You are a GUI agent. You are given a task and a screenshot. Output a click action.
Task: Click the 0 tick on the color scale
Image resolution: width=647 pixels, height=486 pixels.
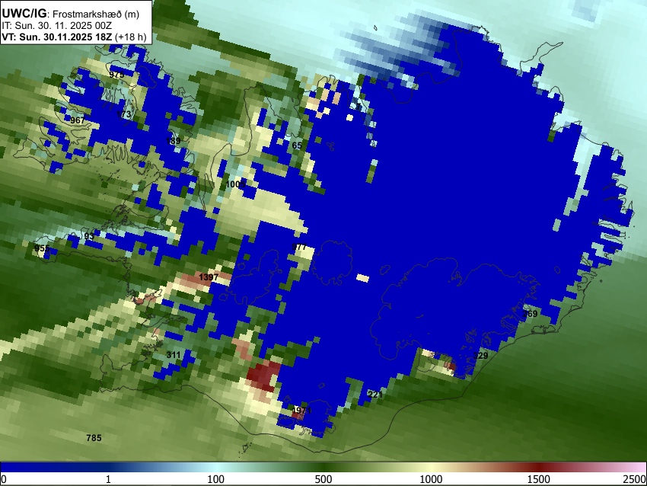click(4, 479)
